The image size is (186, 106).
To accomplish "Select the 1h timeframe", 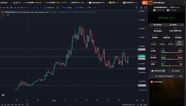I will point(15,8).
